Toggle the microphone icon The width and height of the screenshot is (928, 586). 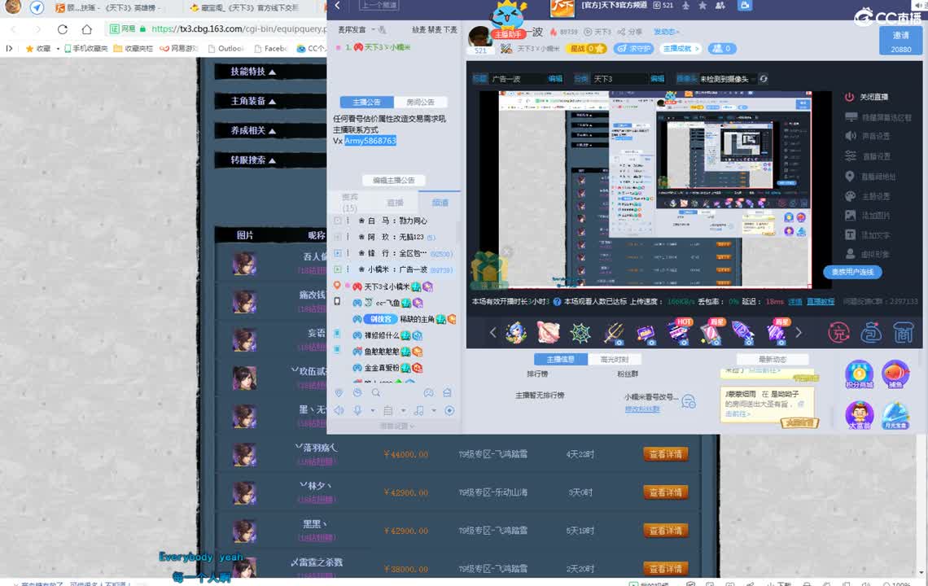357,410
